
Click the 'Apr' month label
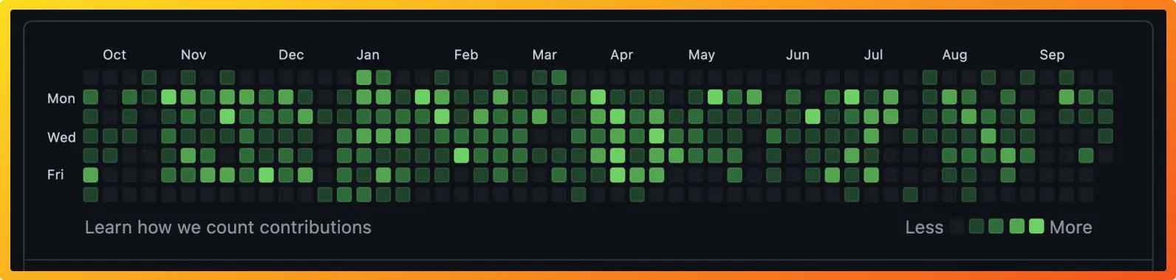622,55
